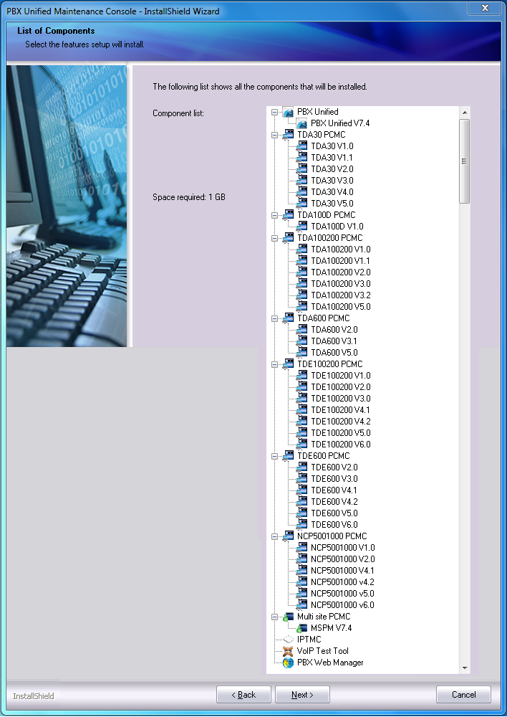Screen dimensions: 507x717
Task: Click the TDE100200 V1.0 item icon
Action: pyautogui.click(x=301, y=376)
